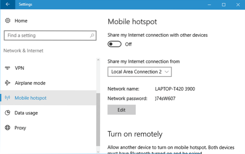Click the Home gear icon
The height and width of the screenshot is (154, 245).
pyautogui.click(x=8, y=21)
